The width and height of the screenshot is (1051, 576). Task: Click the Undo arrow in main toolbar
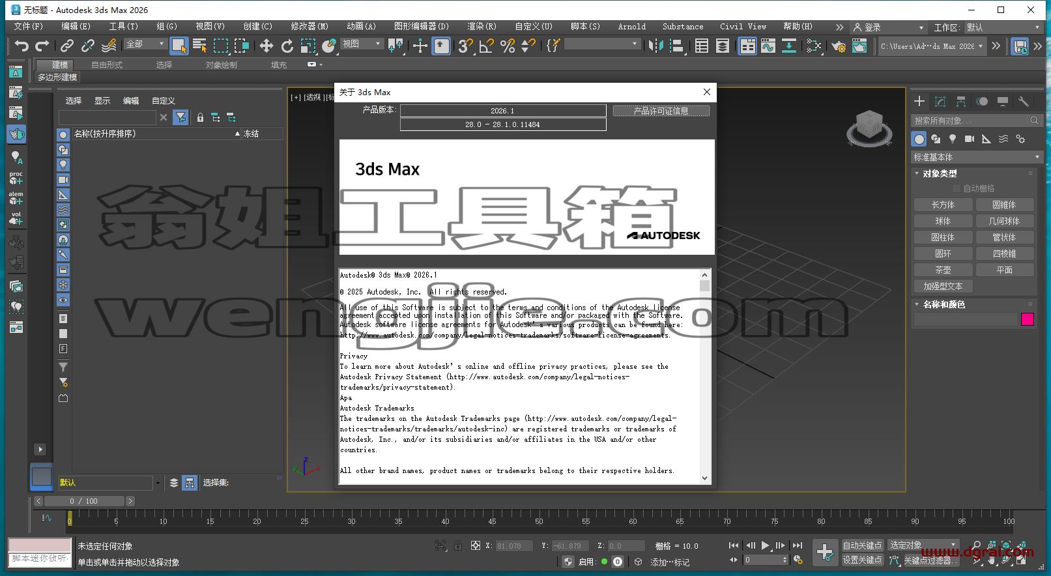coord(22,46)
